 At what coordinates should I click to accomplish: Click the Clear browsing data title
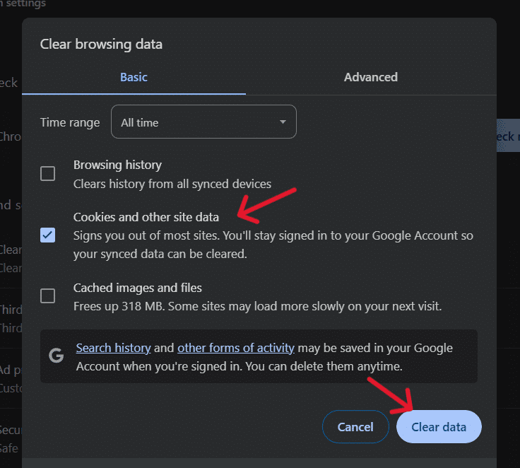tap(101, 44)
